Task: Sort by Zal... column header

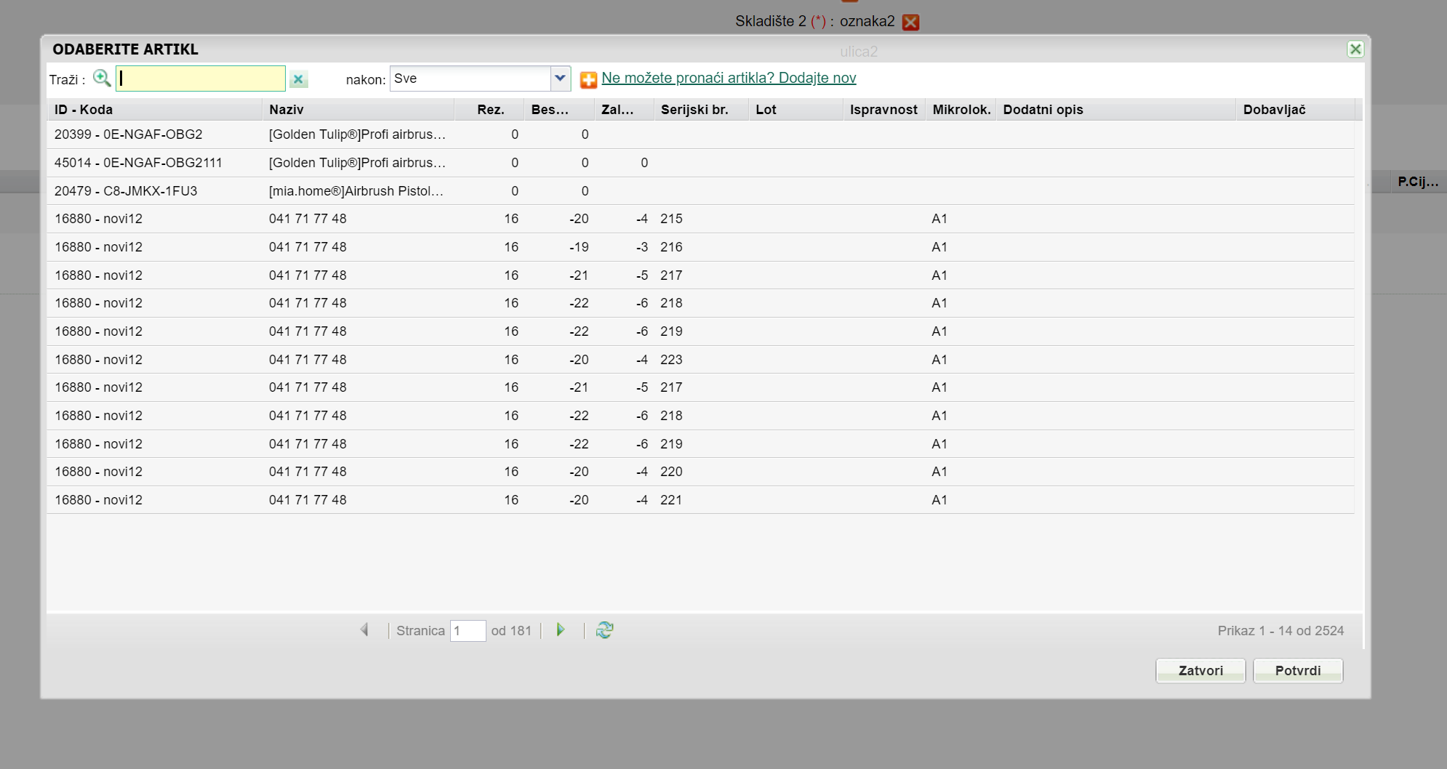Action: coord(624,110)
